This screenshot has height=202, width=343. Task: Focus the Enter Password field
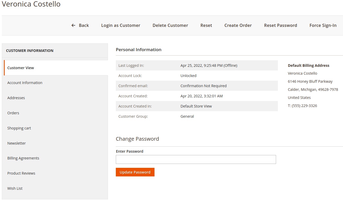tap(196, 159)
